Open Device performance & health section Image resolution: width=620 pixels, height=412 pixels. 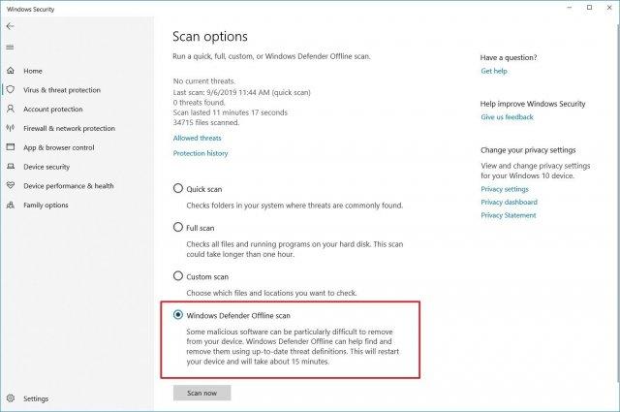pos(69,185)
